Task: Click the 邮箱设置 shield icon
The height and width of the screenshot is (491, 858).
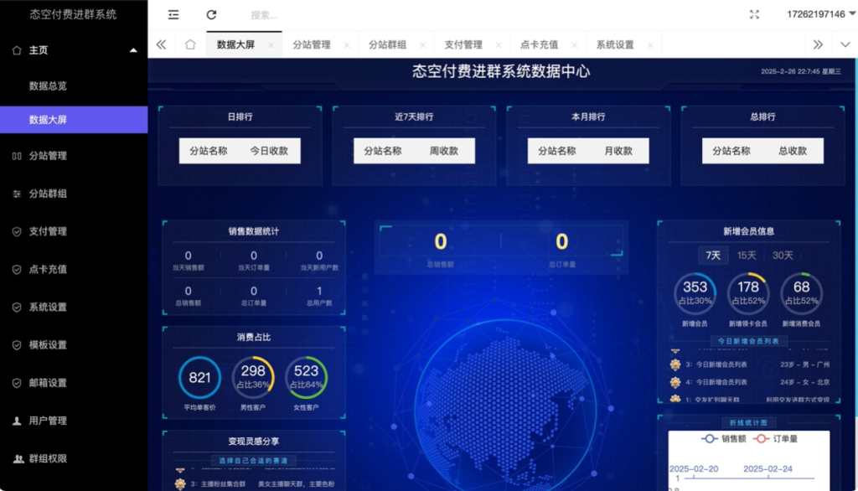Action: point(17,383)
